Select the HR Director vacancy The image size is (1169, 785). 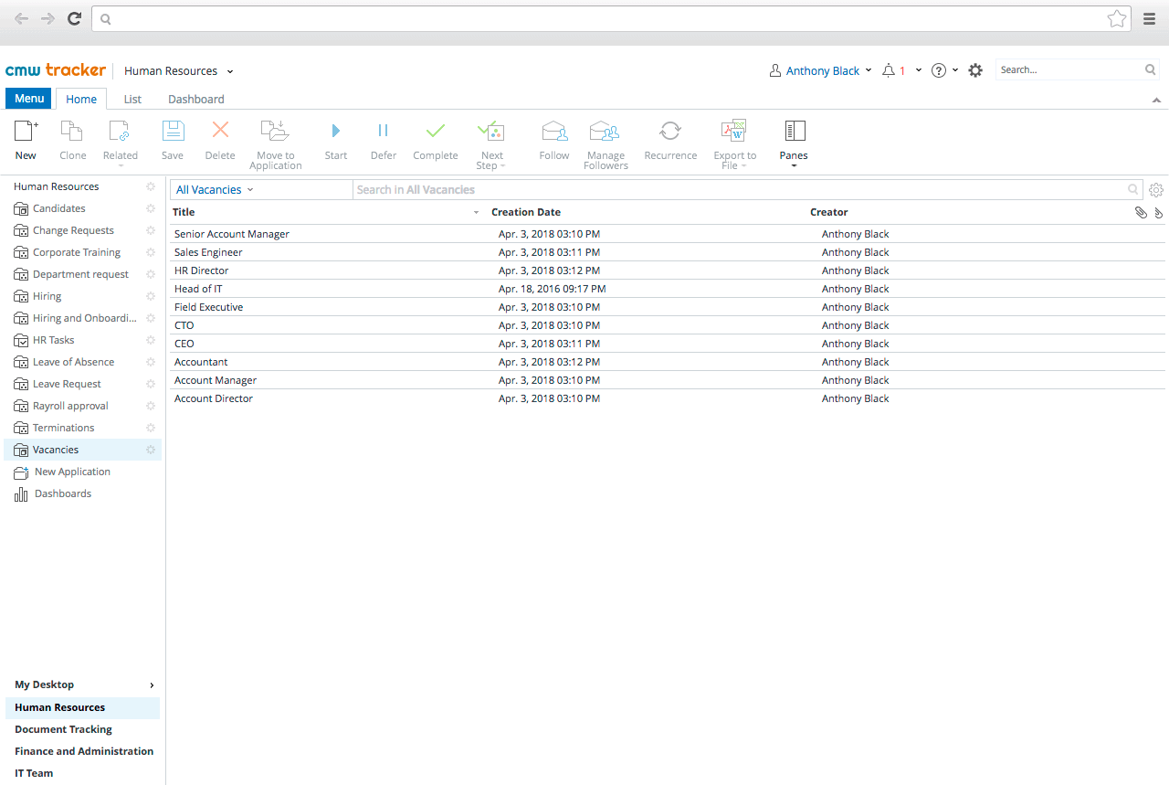click(x=667, y=271)
